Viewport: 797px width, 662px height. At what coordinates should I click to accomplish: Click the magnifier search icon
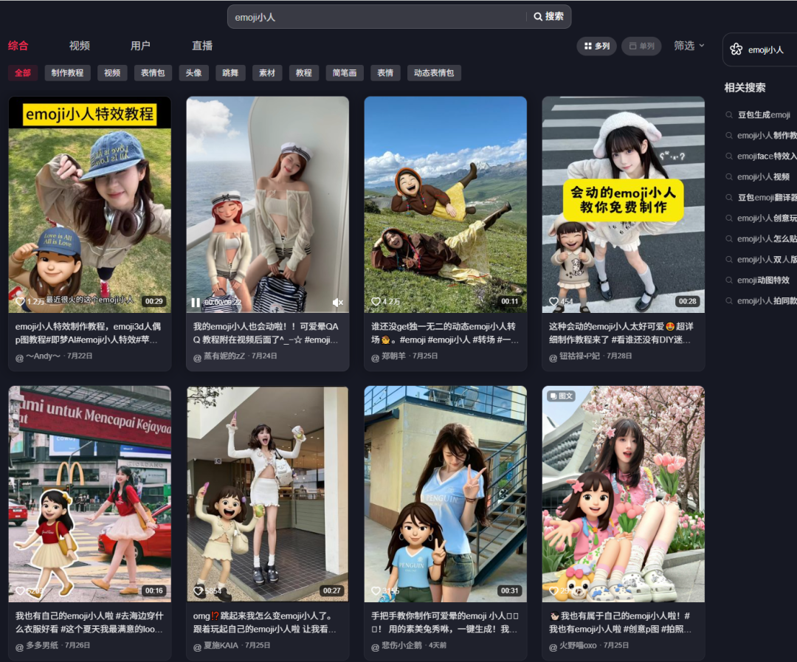coord(538,16)
